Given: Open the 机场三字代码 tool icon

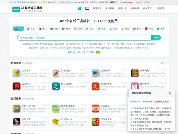Looking at the screenshot, I should tap(17, 109).
